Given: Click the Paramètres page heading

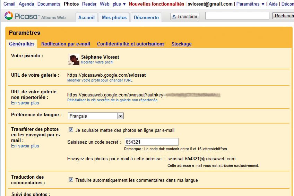Looking at the screenshot, I should (x=25, y=33).
